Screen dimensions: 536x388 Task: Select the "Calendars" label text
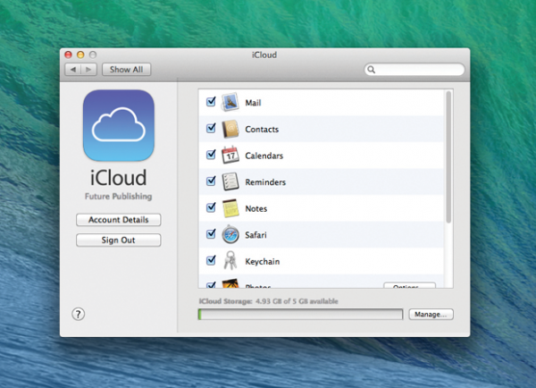point(264,156)
